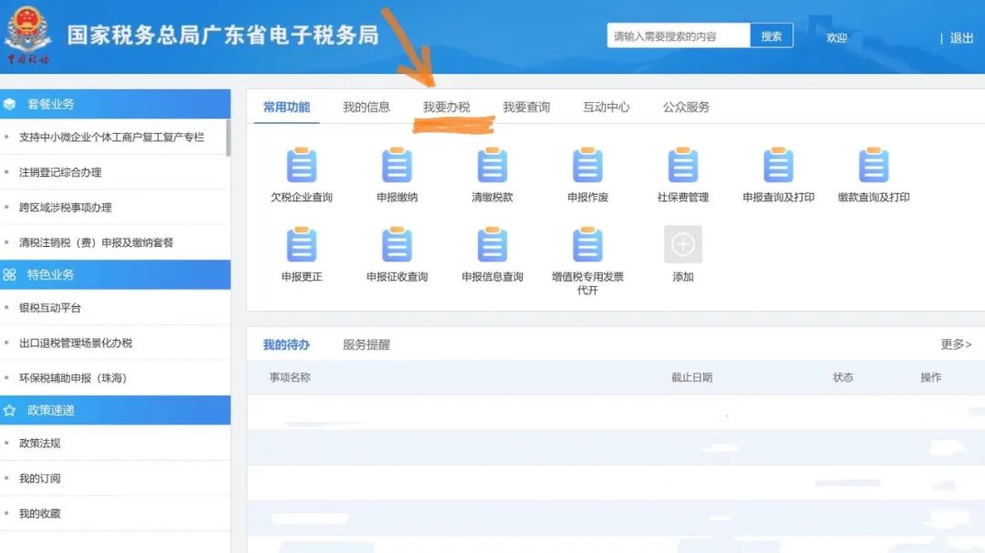Click the 退出 logout link
This screenshot has width=985, height=553.
(961, 37)
